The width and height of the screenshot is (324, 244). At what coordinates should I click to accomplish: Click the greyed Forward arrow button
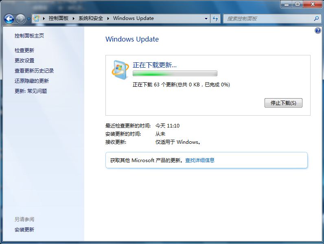point(20,19)
